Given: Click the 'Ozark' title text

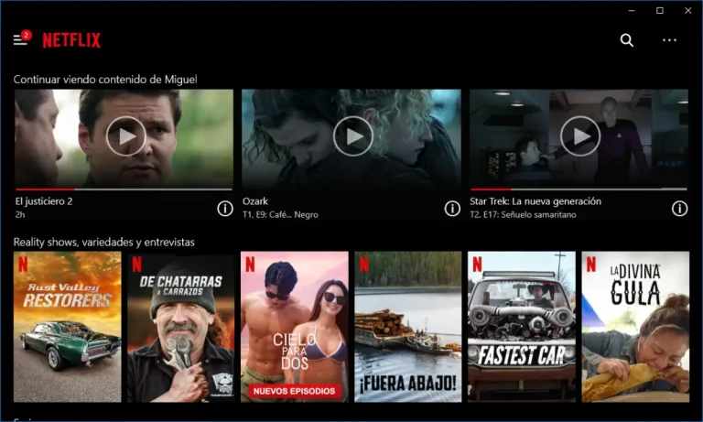Looking at the screenshot, I should (x=255, y=201).
